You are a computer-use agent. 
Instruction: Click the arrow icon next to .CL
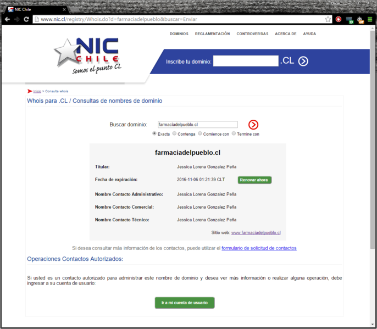click(303, 61)
